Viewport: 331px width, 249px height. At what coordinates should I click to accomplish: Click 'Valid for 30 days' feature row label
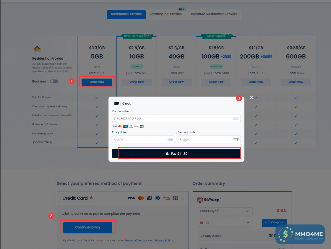[x=41, y=97]
